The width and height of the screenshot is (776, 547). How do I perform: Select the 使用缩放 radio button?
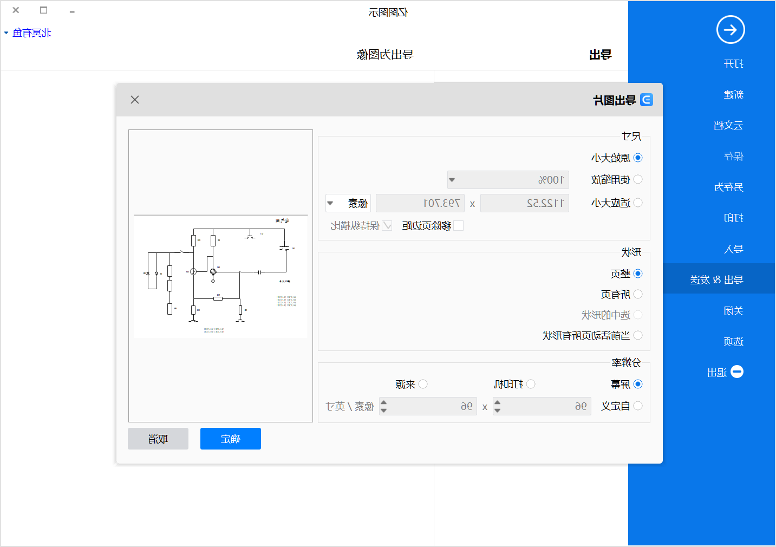(x=638, y=179)
